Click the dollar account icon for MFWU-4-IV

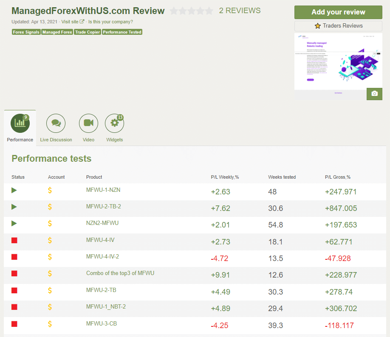click(x=50, y=240)
